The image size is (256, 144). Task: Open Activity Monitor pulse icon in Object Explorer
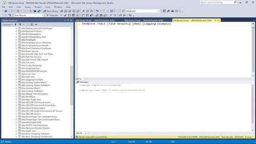click(x=36, y=25)
